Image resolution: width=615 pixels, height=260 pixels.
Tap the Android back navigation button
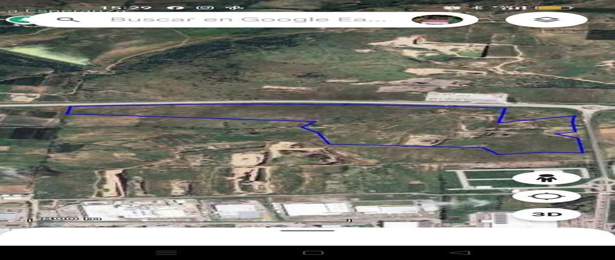(460, 253)
